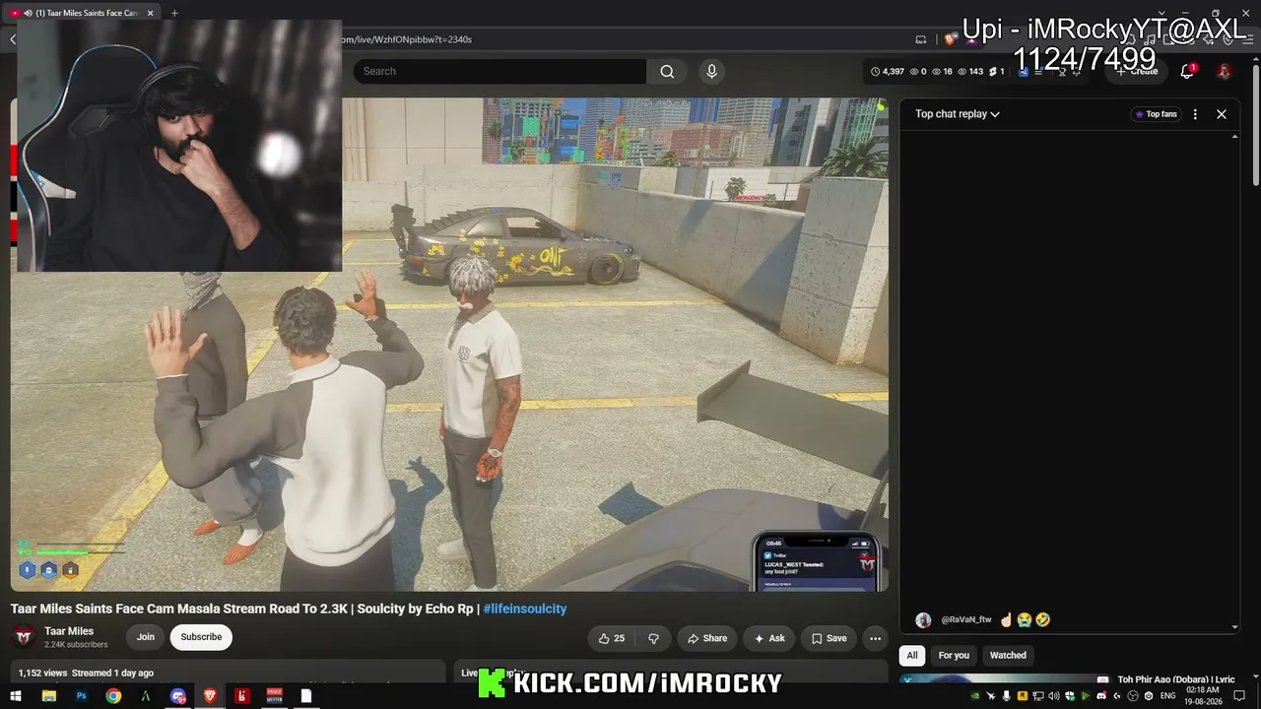Viewport: 1261px width, 709px height.
Task: Click the 2.24K subscribers text
Action: [x=76, y=645]
